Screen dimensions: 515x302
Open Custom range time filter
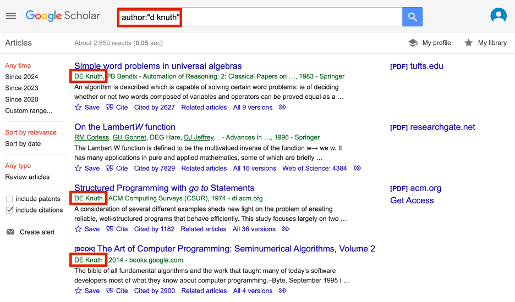pos(29,110)
